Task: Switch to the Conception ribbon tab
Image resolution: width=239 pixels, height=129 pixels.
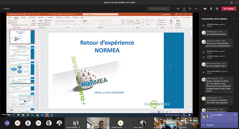Action: coord(32,18)
